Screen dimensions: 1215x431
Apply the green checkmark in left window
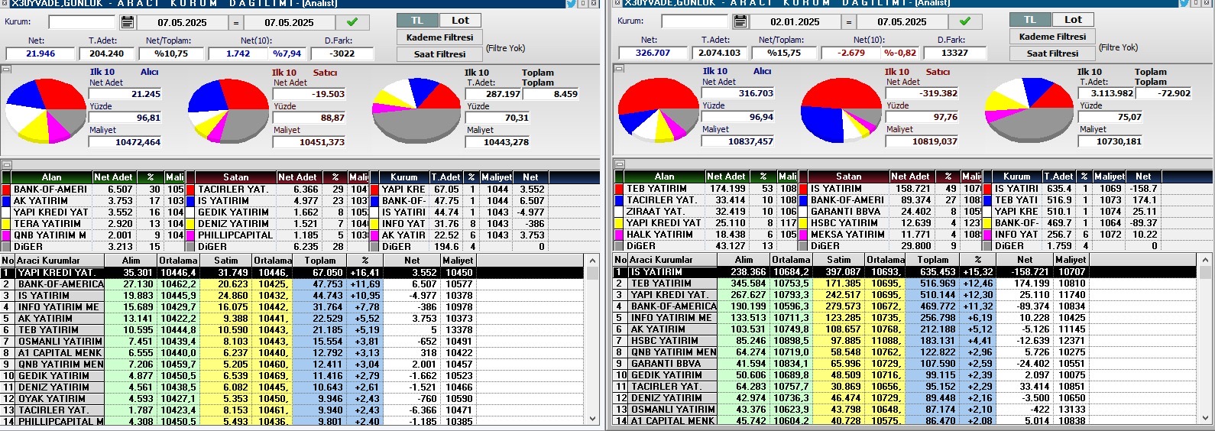point(352,22)
